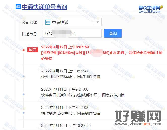This screenshot has height=130, width=167.
Task: Expand the 公司名称 company dropdown arrow
Action: [97, 22]
